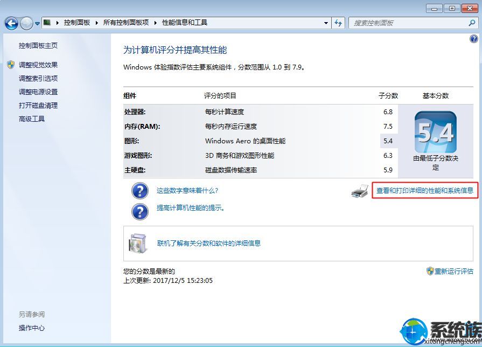The height and width of the screenshot is (347, 482).
Task: Click the shield icon beside 调整视觉效果
Action: click(x=11, y=65)
